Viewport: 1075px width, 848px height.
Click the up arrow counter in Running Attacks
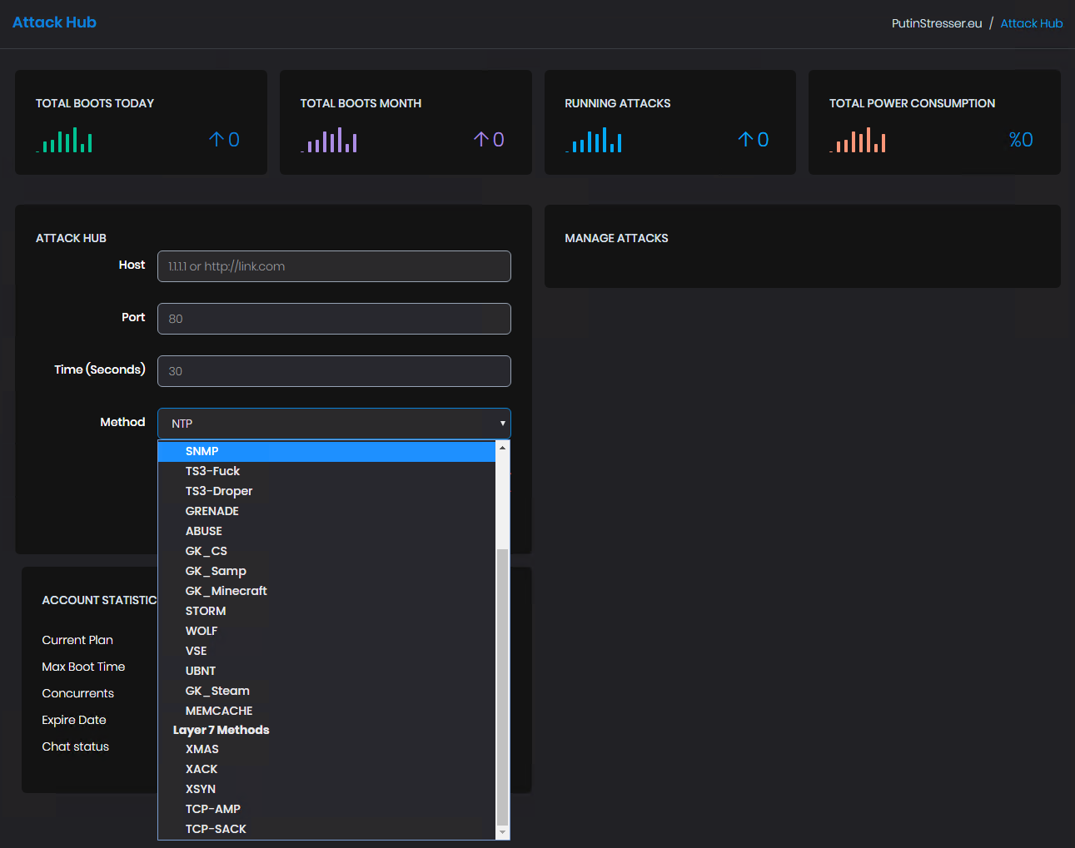(754, 140)
